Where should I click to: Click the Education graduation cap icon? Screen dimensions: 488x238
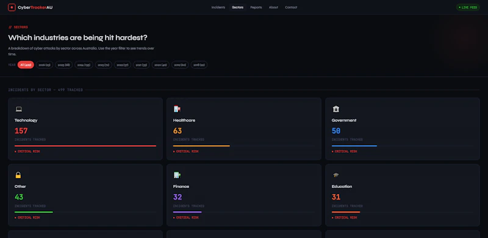[x=336, y=175]
